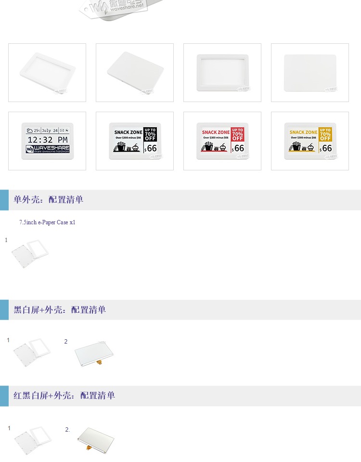Select e-paper panel image in red-black-white package
The height and width of the screenshot is (462, 361).
pyautogui.click(x=95, y=439)
